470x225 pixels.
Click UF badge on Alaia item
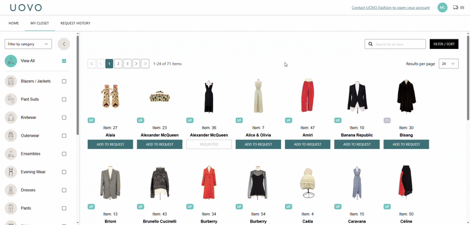[91, 120]
